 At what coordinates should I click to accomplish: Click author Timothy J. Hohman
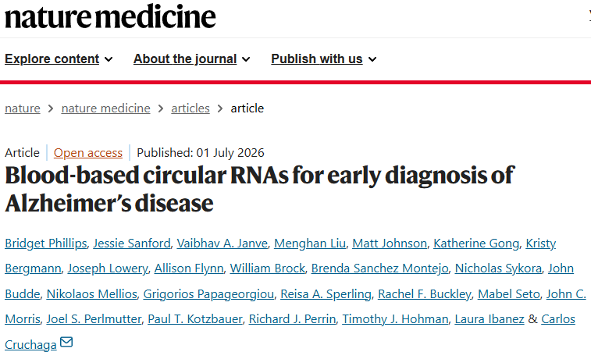point(395,319)
